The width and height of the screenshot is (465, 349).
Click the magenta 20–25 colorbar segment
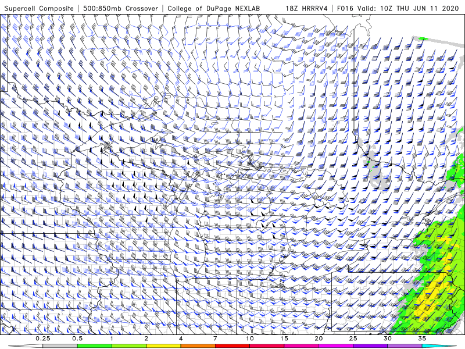pyautogui.click(x=336, y=346)
